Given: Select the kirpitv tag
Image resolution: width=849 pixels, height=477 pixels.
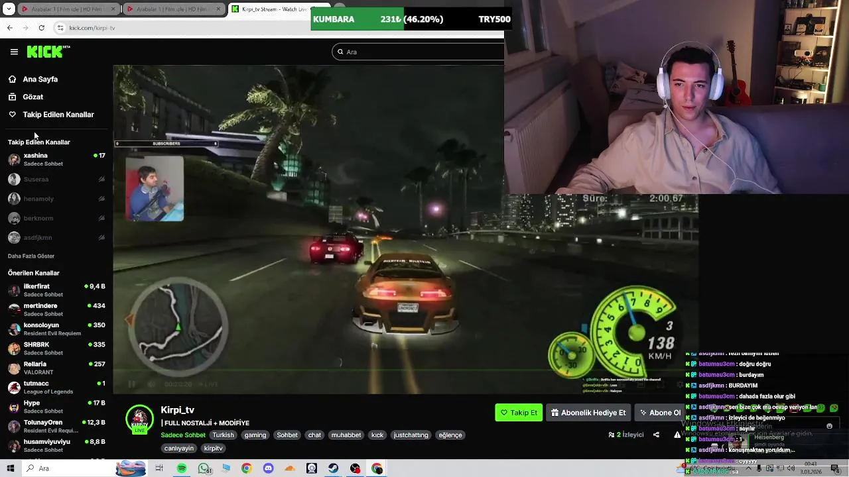Looking at the screenshot, I should [214, 449].
